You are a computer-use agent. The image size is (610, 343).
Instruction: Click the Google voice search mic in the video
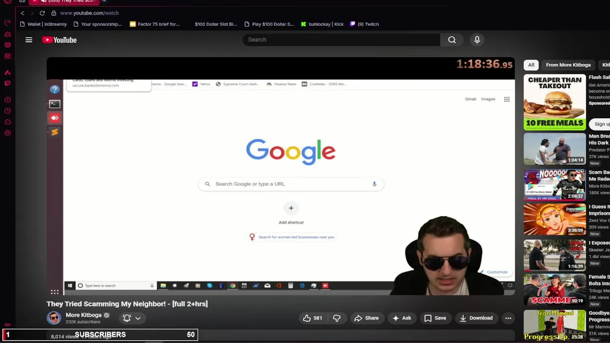(374, 184)
